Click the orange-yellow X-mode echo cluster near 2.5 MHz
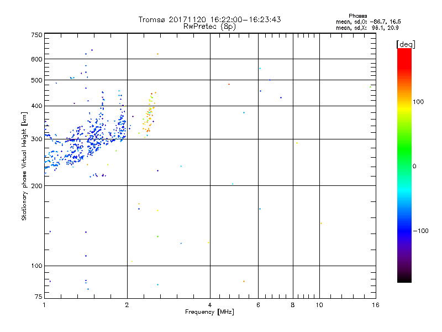442x332 pixels. point(149,114)
